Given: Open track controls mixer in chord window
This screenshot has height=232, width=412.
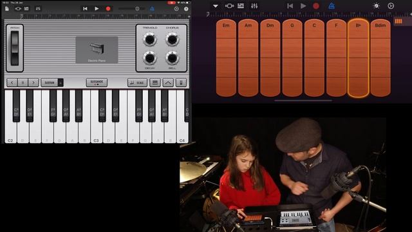Looking at the screenshot, I should point(254,6).
